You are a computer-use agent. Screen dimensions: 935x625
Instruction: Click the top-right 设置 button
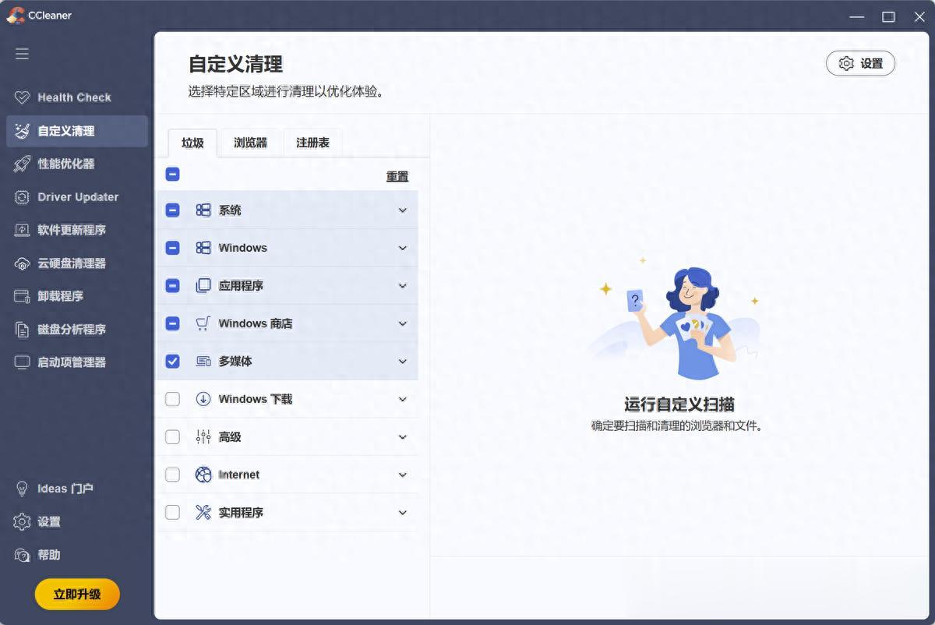tap(860, 64)
